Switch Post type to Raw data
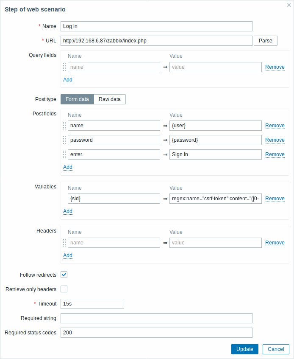The image size is (294, 359). point(109,99)
